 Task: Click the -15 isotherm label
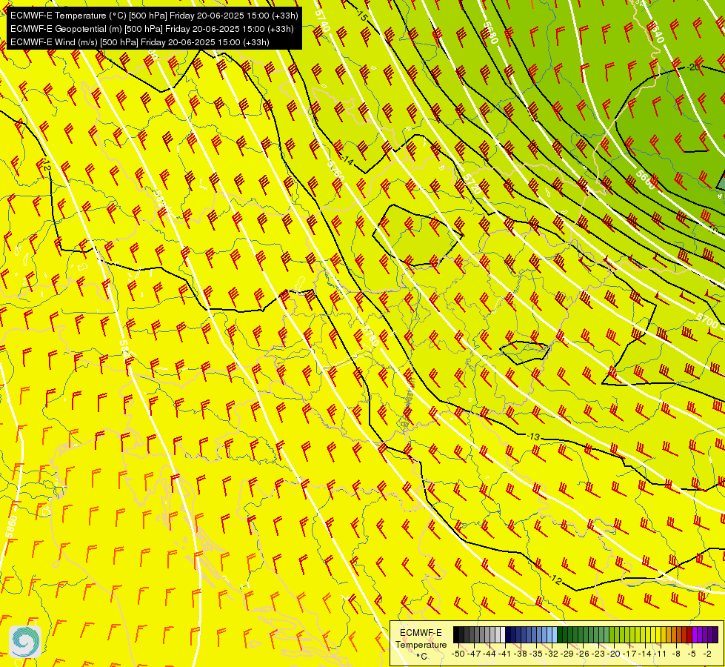click(x=361, y=16)
